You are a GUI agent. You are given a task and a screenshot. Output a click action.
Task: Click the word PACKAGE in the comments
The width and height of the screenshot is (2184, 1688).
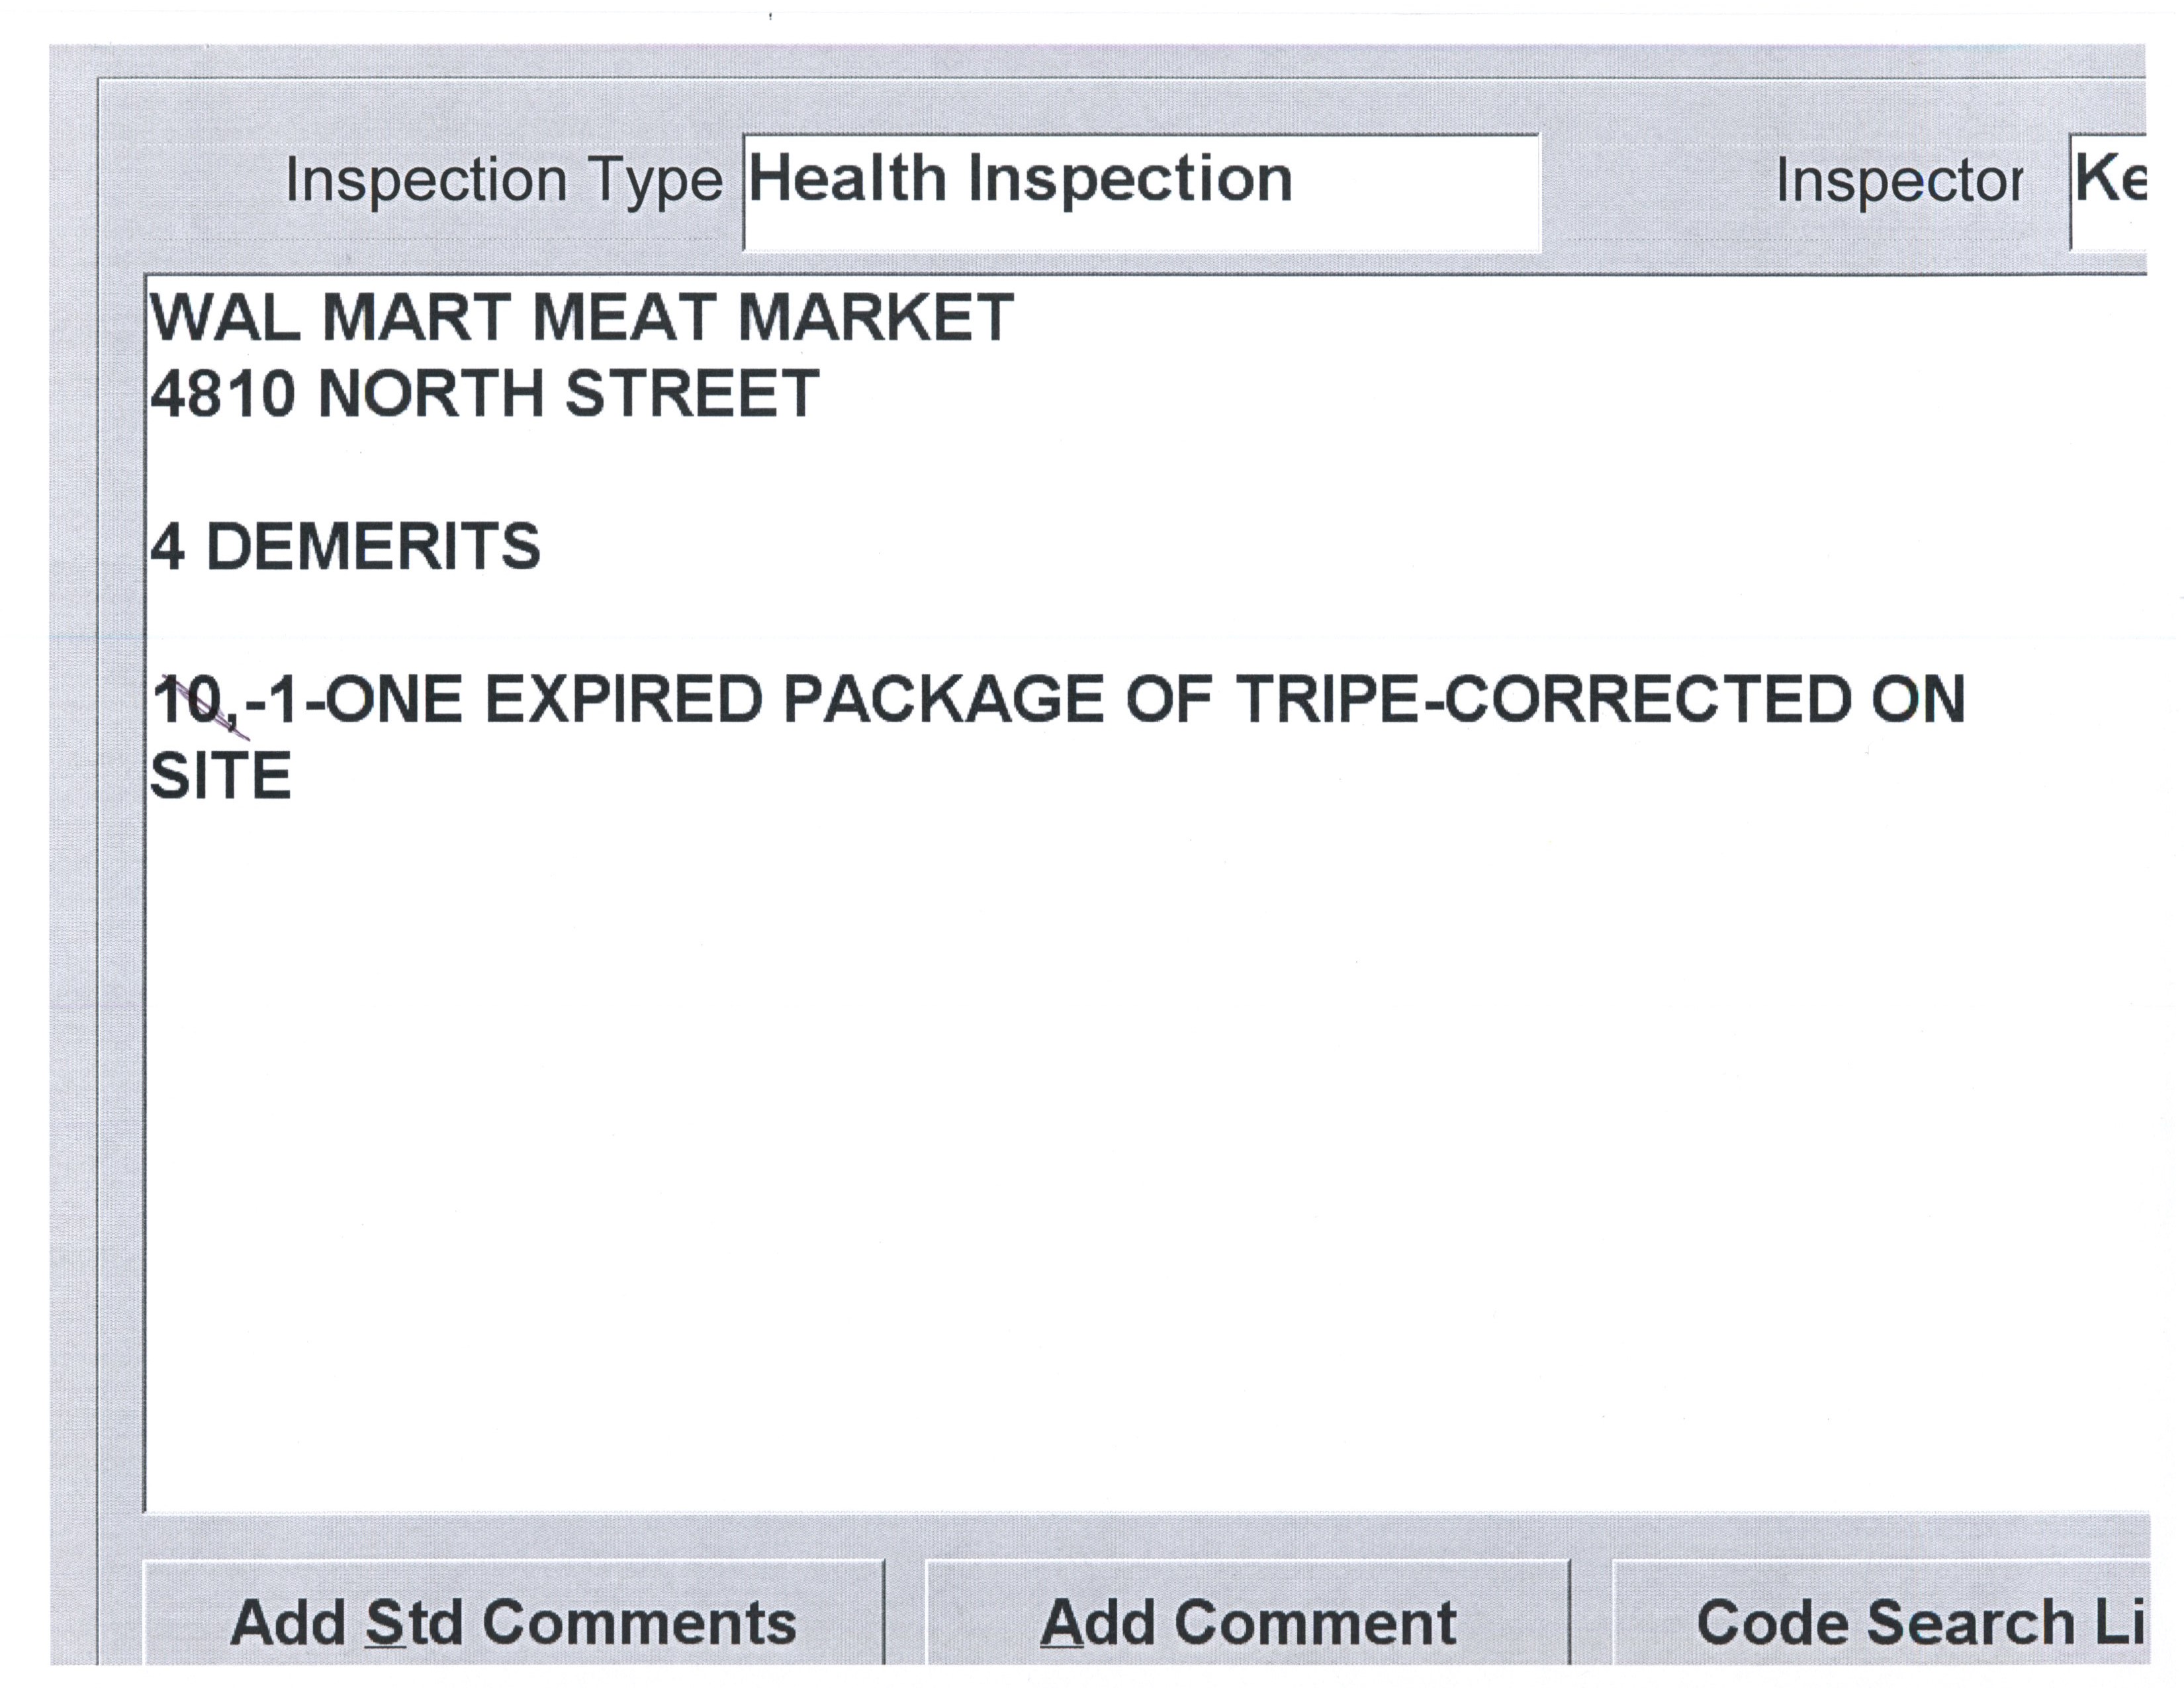tap(943, 699)
